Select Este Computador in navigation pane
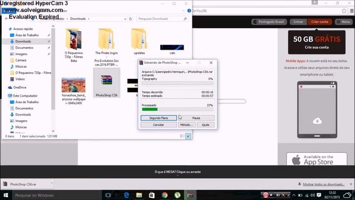This screenshot has width=355, height=200. coord(25,96)
